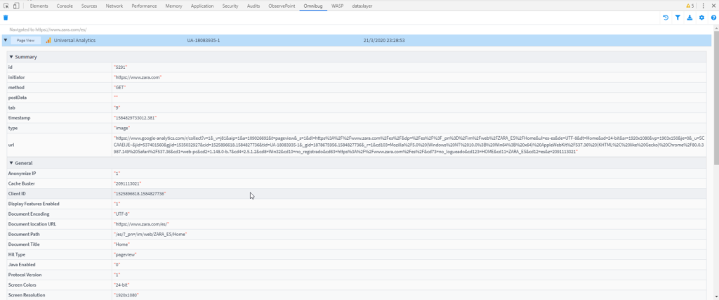Collapse the Summary section

[x=11, y=57]
